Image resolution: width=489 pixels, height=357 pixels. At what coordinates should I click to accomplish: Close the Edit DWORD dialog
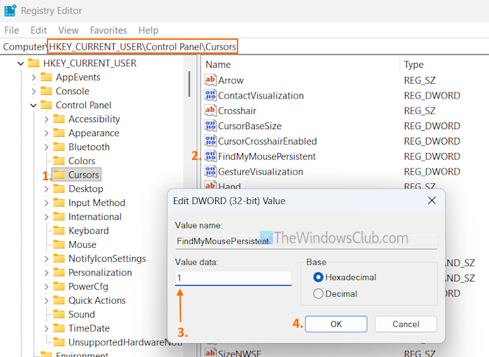[x=432, y=201]
